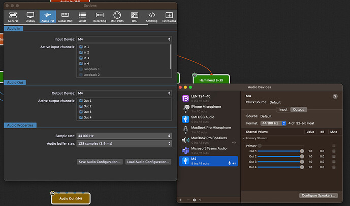
Task: Adjust the Out 4 volume slider
Action: pyautogui.click(x=280, y=167)
